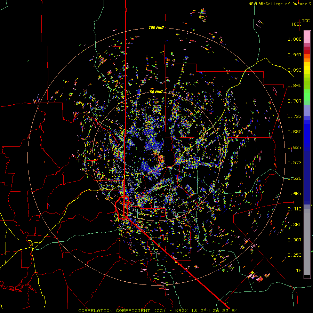Click the 0.680 legend value
The image size is (313, 313).
[x=295, y=132]
